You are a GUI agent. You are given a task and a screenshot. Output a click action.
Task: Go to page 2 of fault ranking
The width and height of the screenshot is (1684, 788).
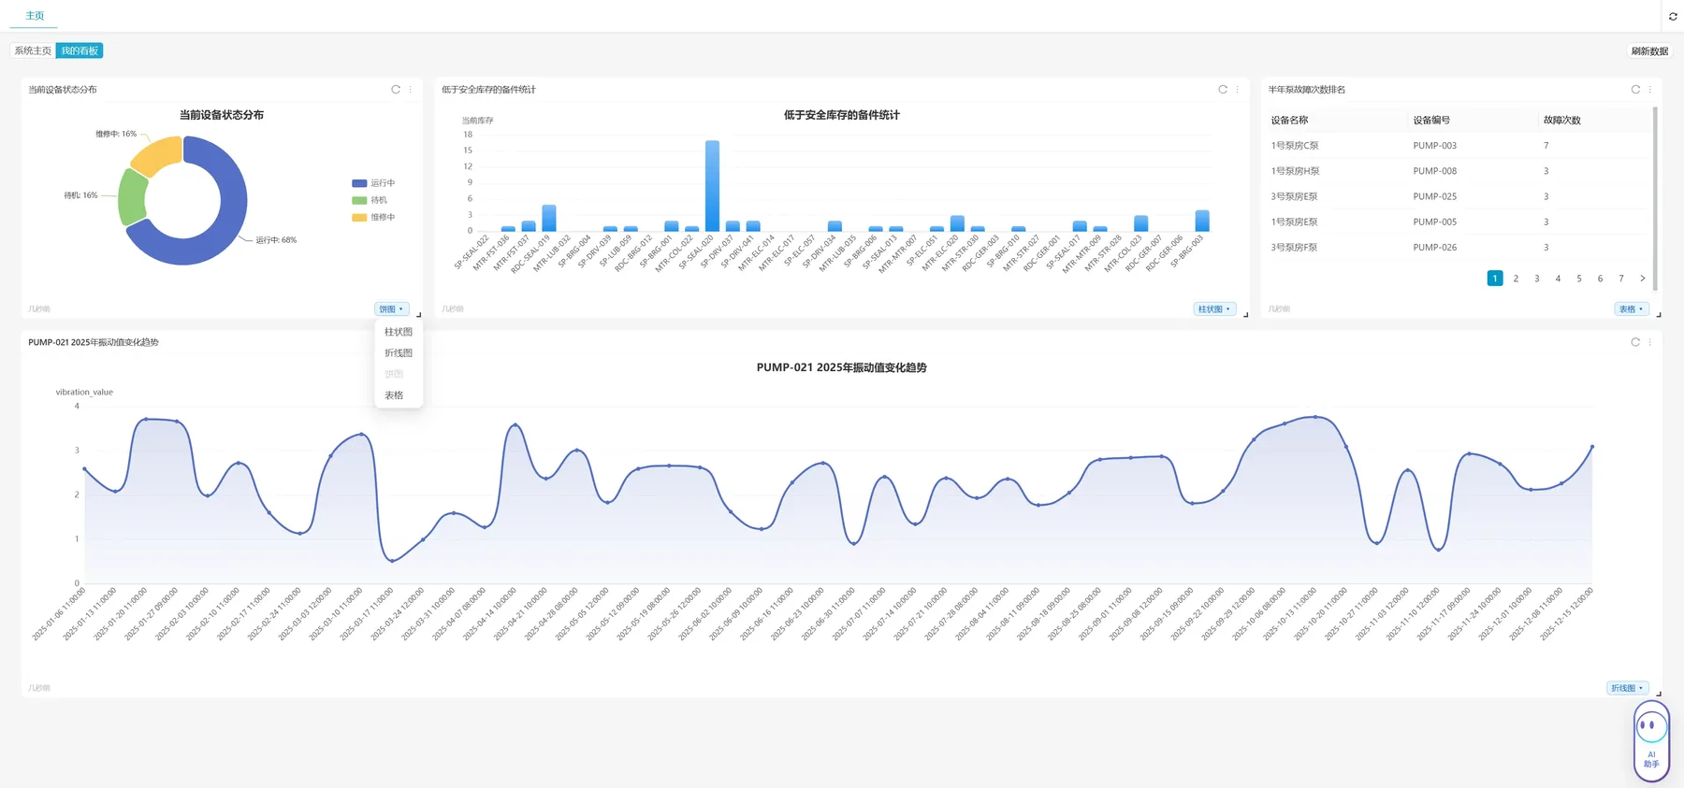tap(1516, 279)
